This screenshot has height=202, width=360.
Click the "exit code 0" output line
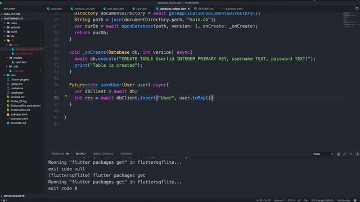tap(62, 189)
